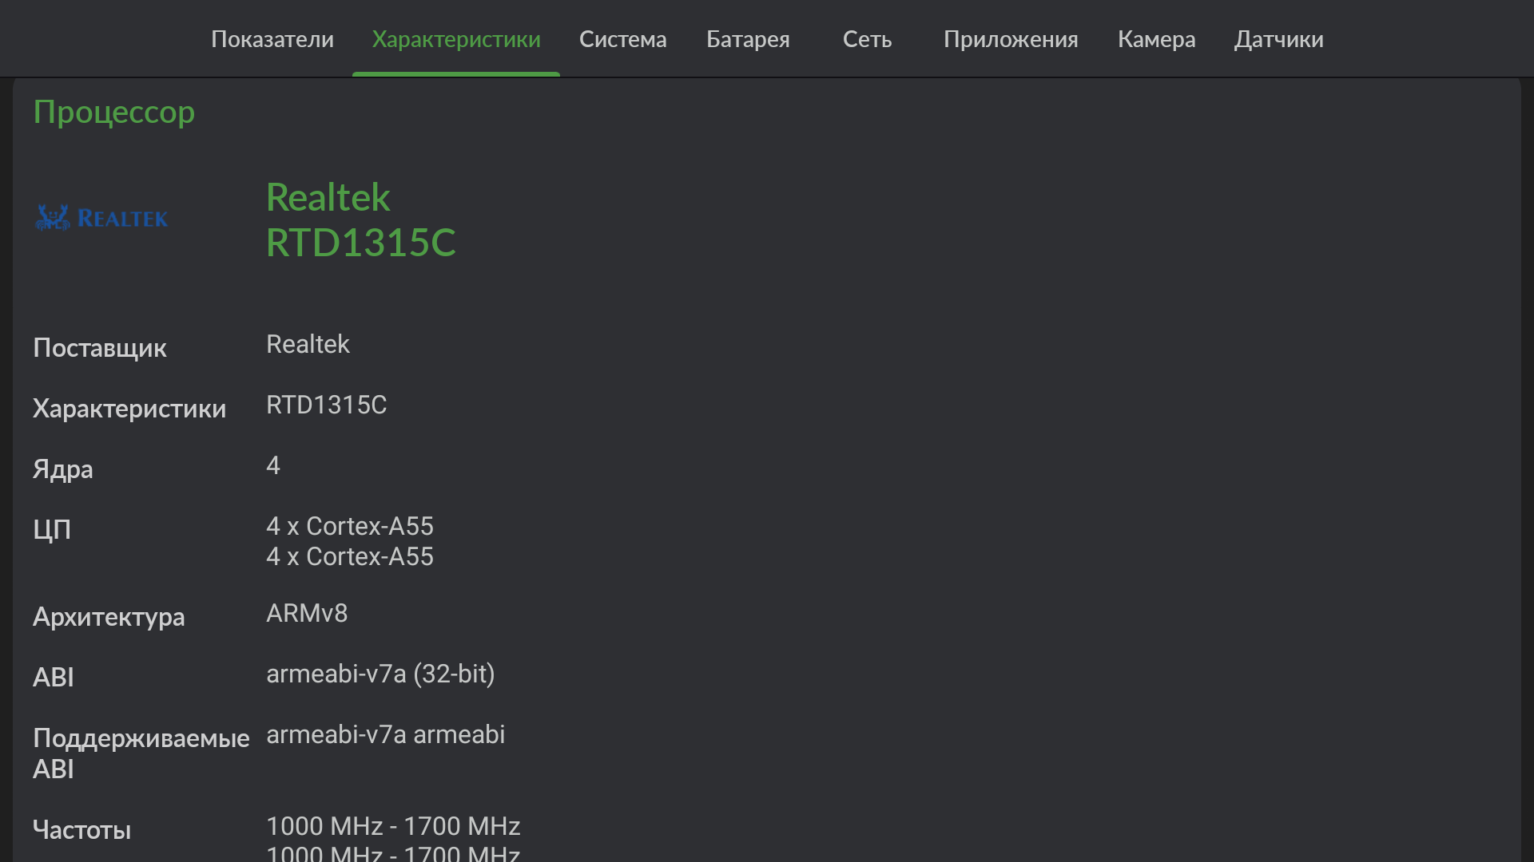Click the Realtek RTD1315C green title
Image resolution: width=1534 pixels, height=862 pixels.
[x=360, y=219]
